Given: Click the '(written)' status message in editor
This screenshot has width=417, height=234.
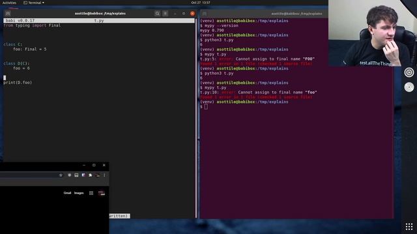Looking at the screenshot, I should (119, 216).
